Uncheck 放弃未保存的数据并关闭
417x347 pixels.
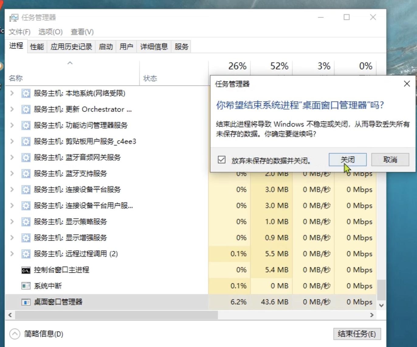[222, 160]
